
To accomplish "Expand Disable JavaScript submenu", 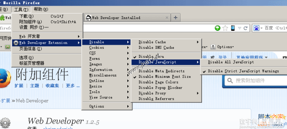I will 166,62.
